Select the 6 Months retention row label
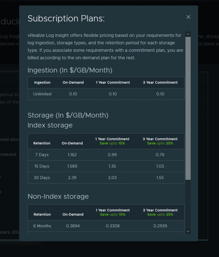219x257 pixels. (x=42, y=226)
